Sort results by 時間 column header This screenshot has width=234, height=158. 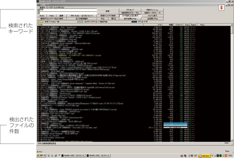point(168,25)
